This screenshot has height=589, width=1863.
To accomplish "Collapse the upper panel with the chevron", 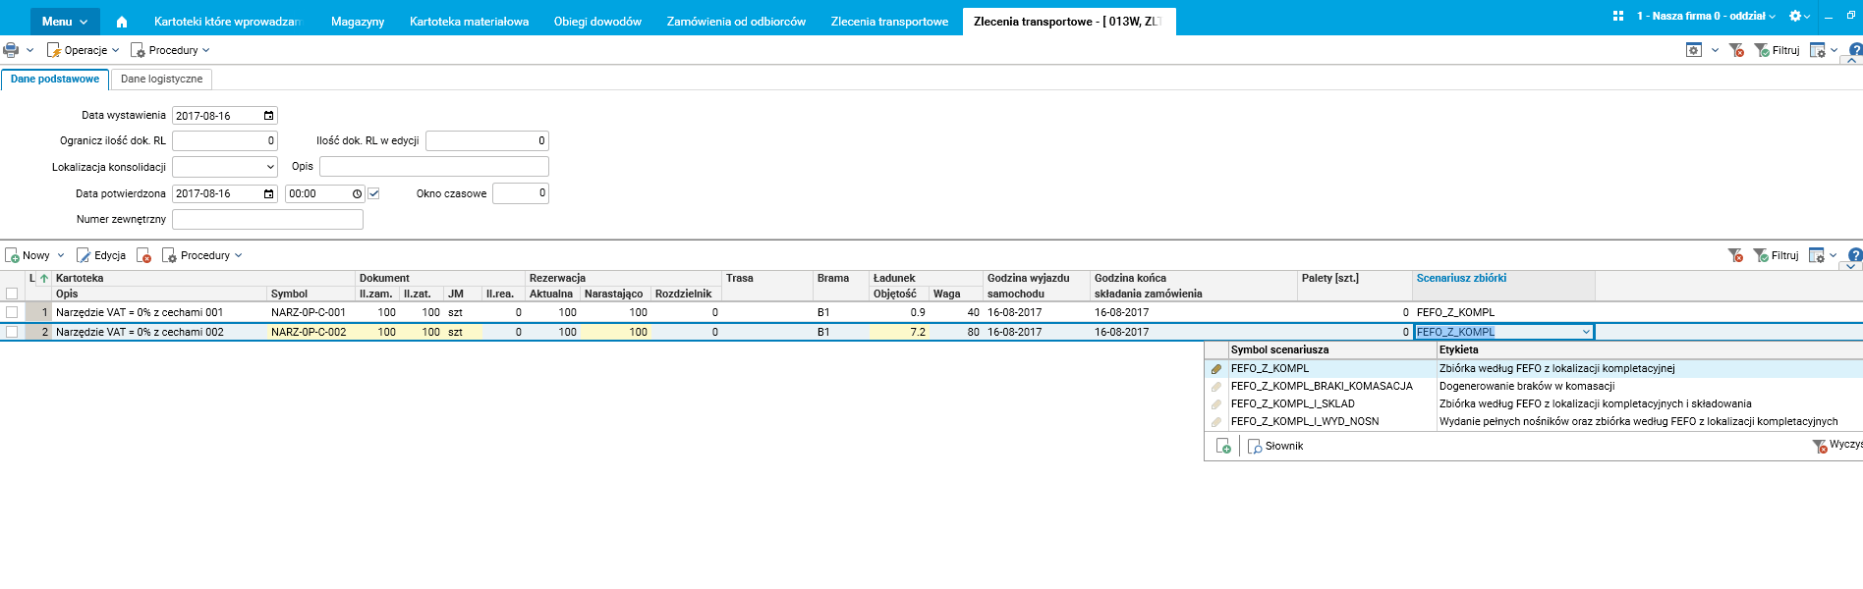I will click(1851, 61).
